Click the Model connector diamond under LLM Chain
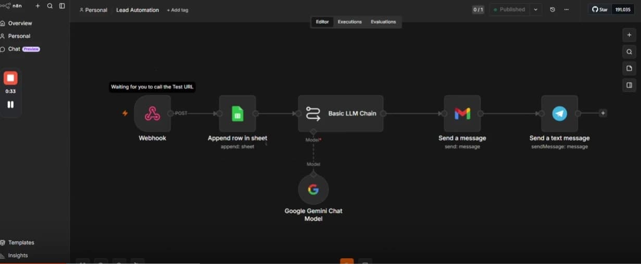Screen dimensions: 641x264 [x=313, y=132]
